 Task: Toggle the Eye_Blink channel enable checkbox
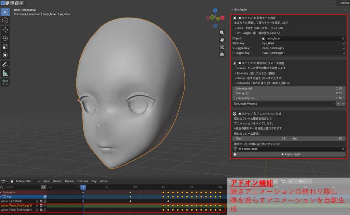point(41,201)
